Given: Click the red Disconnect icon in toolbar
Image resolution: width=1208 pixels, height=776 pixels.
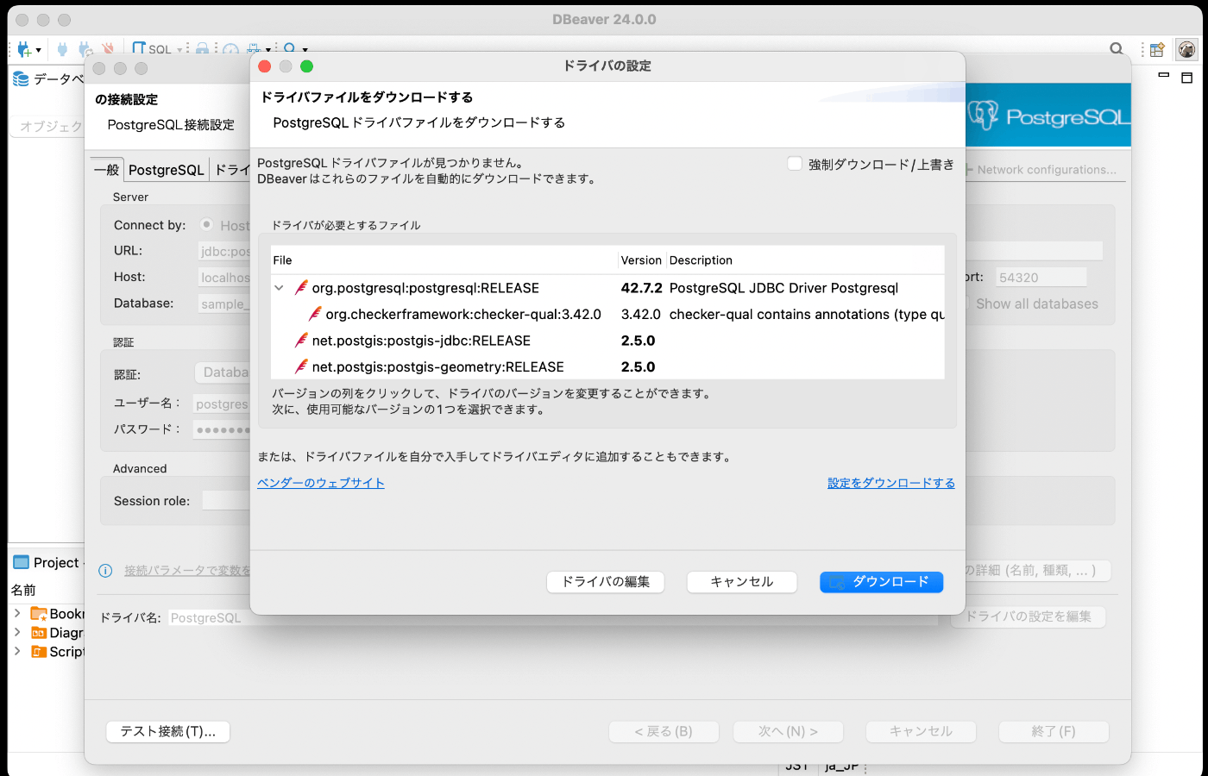Looking at the screenshot, I should (x=108, y=49).
